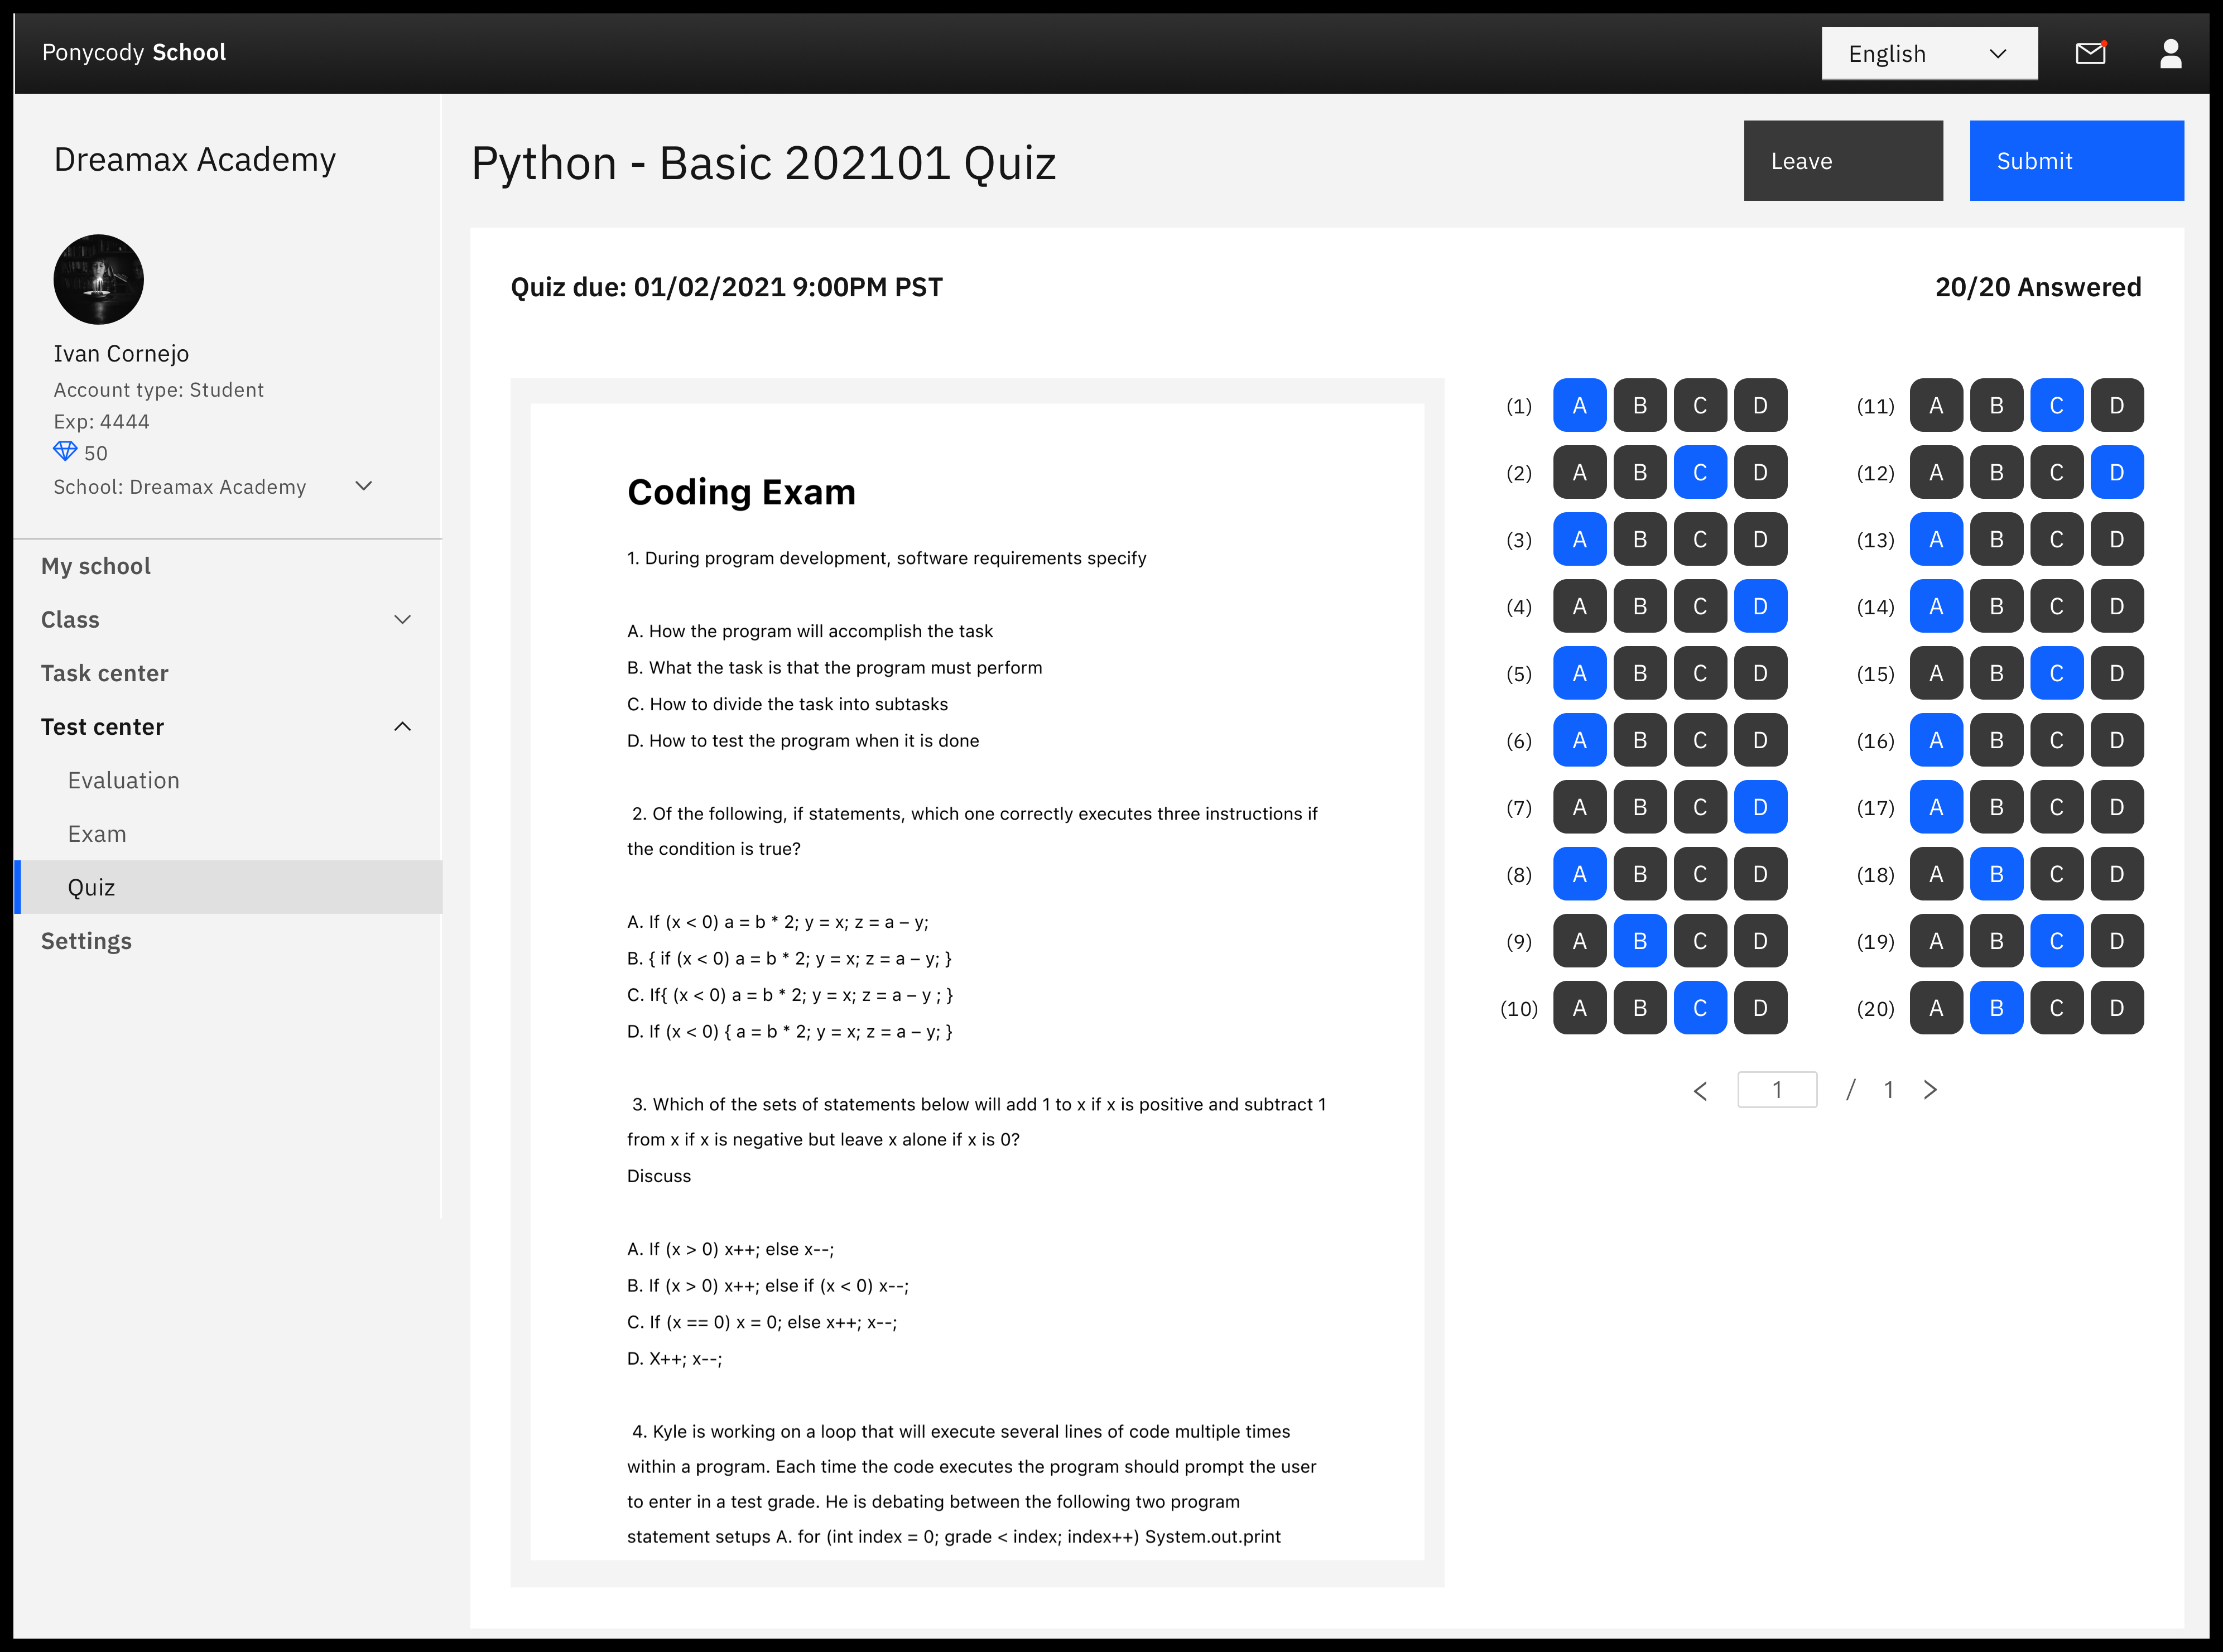The image size is (2223, 1652).
Task: Click the user account icon
Action: coord(2170,53)
